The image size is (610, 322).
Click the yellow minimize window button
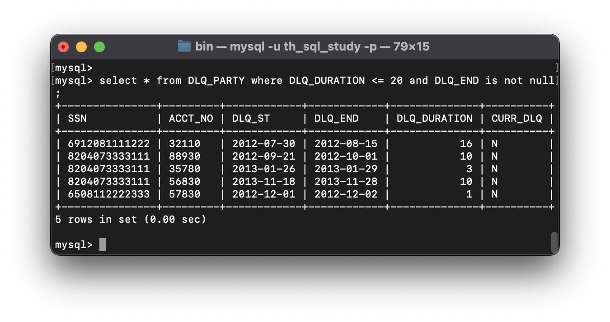(81, 47)
